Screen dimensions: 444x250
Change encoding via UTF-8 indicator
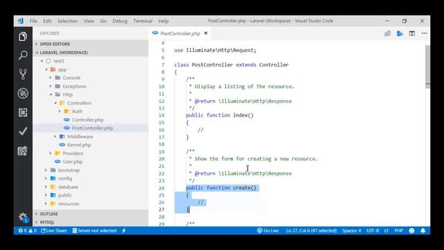373,231
